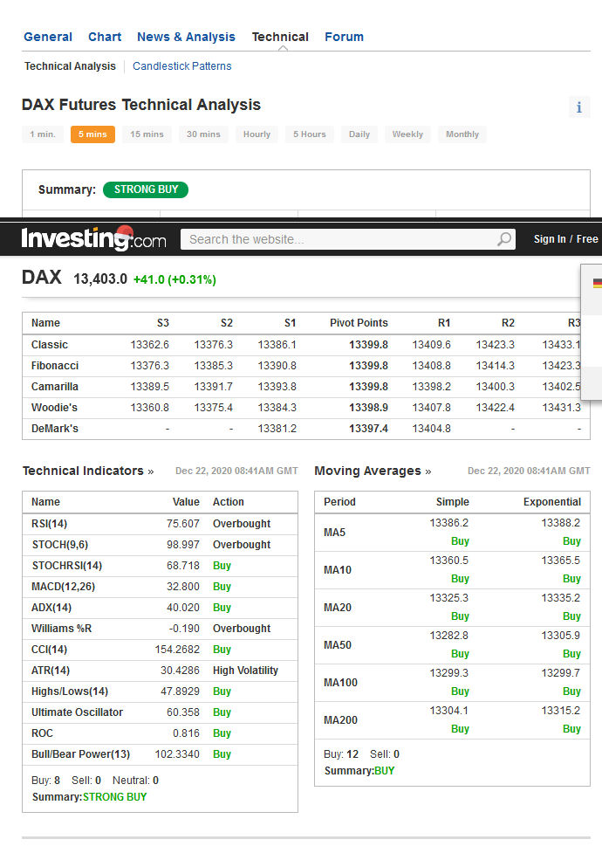Image resolution: width=602 pixels, height=860 pixels.
Task: Click the CCI(14) value 154.2682
Action: click(x=177, y=650)
